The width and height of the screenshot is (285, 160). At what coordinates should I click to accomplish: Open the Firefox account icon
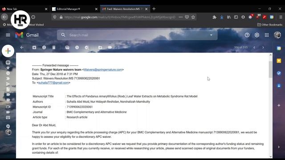[x=243, y=17]
